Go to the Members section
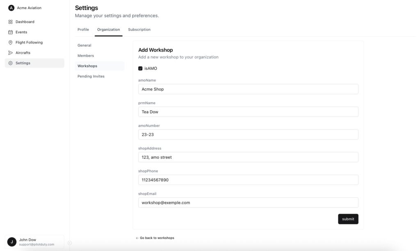The height and width of the screenshot is (251, 420). click(86, 55)
